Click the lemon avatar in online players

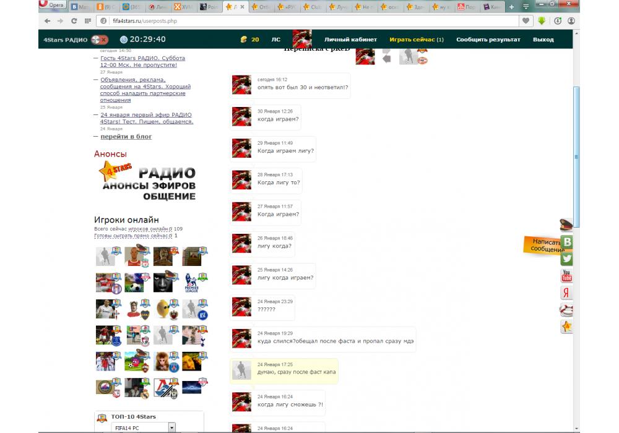click(x=163, y=308)
